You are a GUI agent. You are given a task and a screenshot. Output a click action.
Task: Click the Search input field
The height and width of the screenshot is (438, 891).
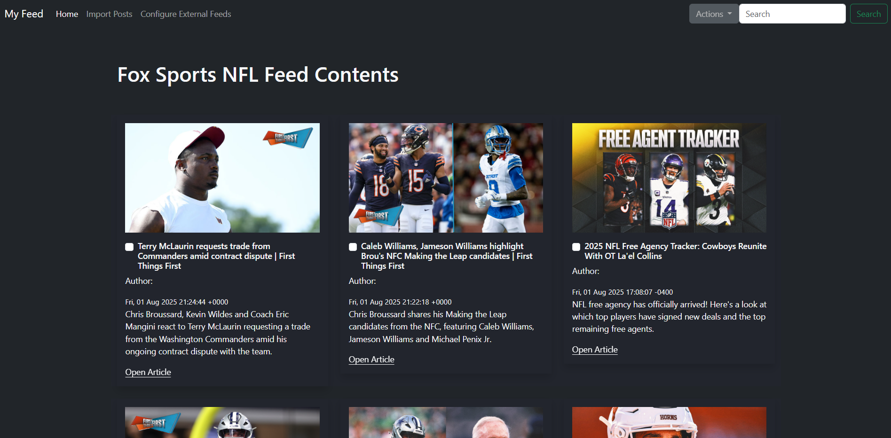click(792, 14)
